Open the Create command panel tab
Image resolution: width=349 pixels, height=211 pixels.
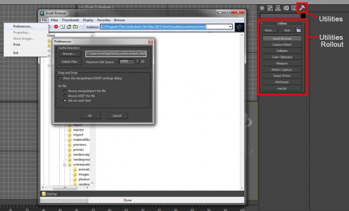[262, 8]
